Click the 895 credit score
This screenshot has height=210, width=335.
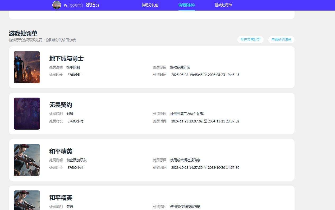(x=93, y=5)
